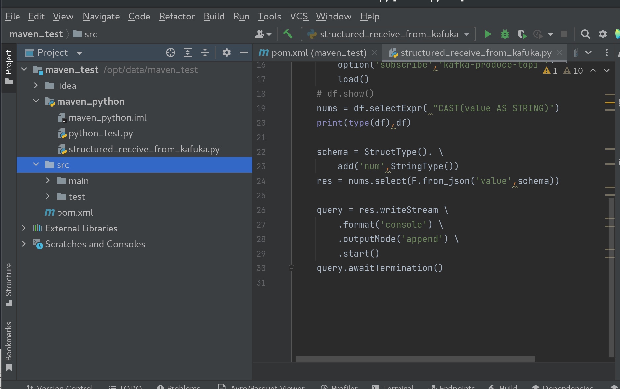Expand the test folder
620x389 pixels.
(48, 196)
